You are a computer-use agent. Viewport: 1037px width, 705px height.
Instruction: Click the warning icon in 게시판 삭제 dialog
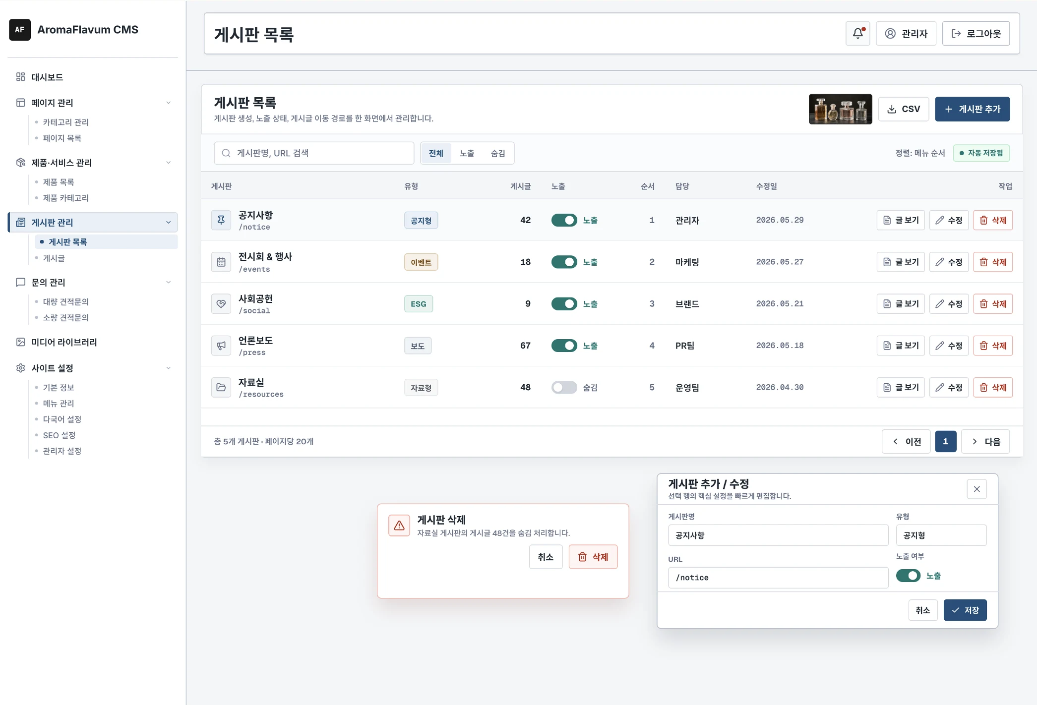pos(399,526)
